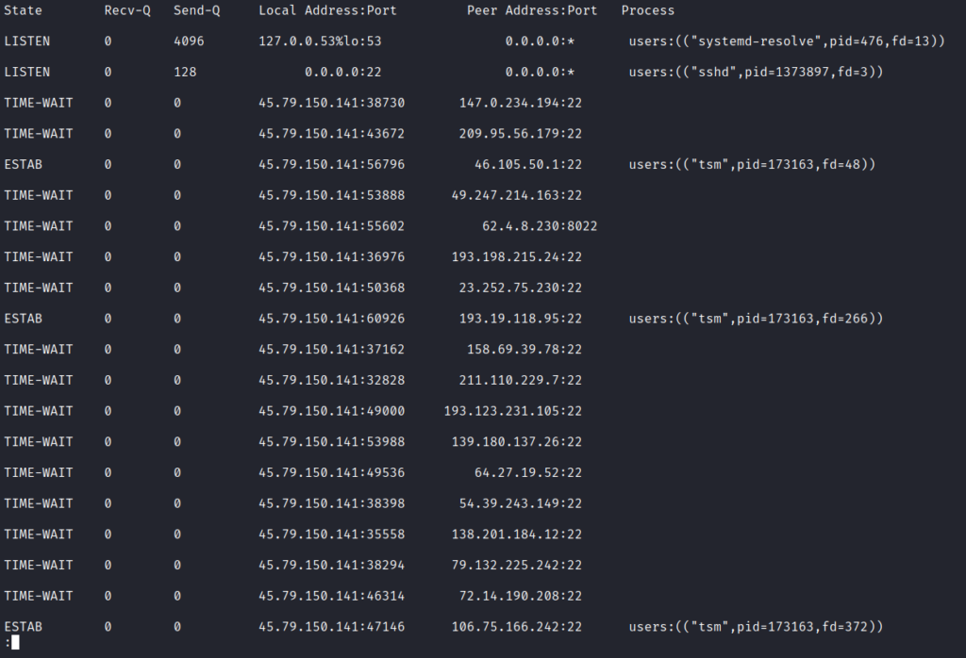Select the systemd-resolve process entry

(x=787, y=41)
